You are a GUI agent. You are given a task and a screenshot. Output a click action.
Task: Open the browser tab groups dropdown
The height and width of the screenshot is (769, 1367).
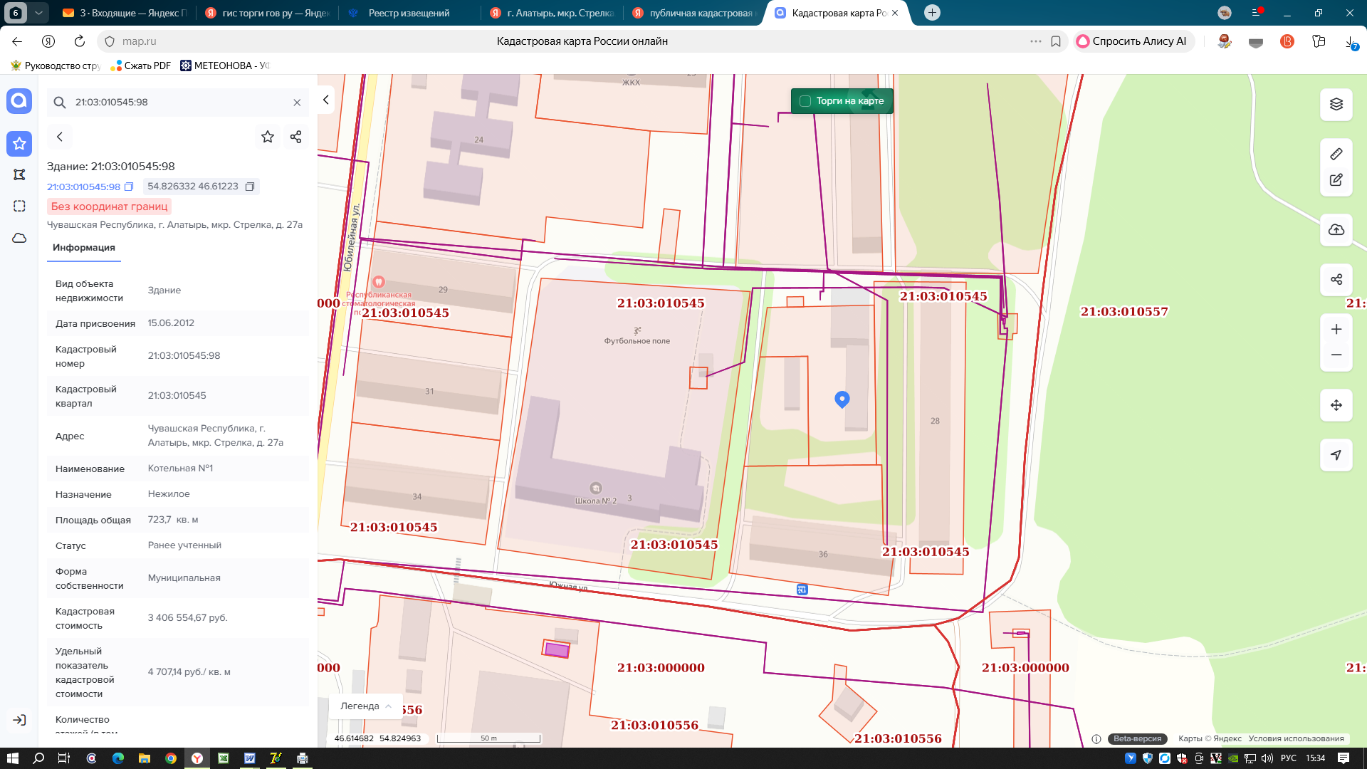click(38, 13)
